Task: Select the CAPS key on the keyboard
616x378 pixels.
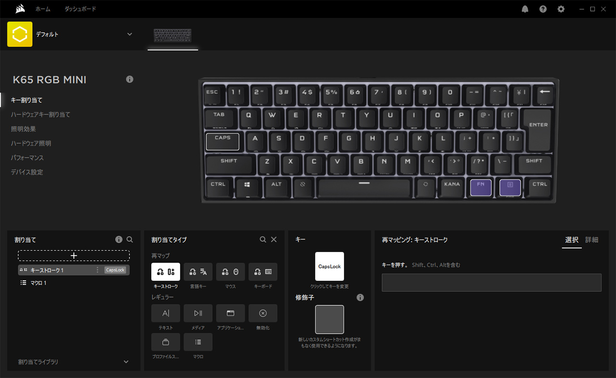Action: click(x=222, y=141)
